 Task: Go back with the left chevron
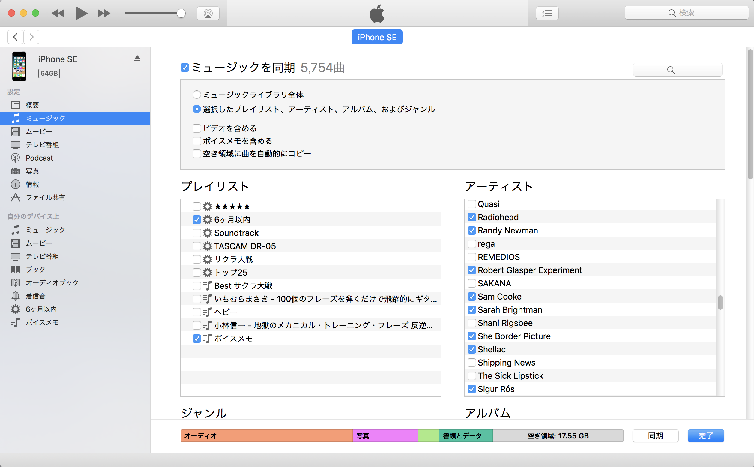15,37
